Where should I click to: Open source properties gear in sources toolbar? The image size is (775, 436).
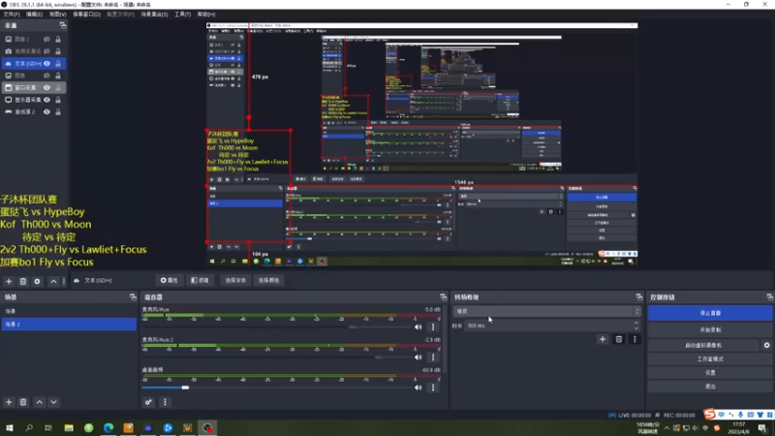pos(37,281)
